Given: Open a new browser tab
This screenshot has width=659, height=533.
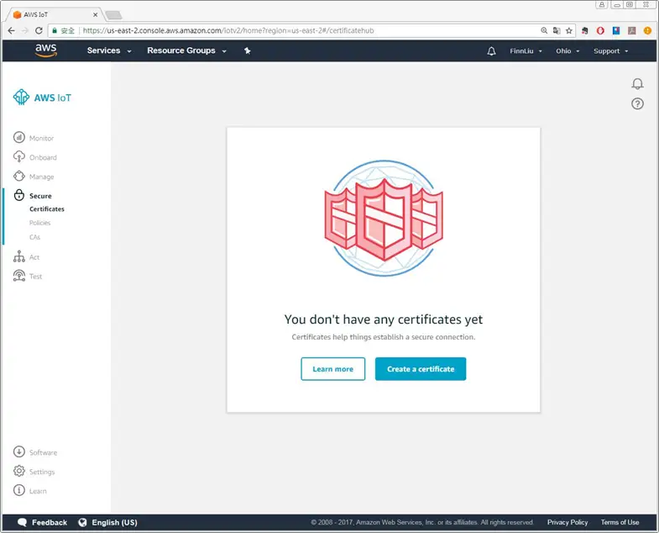Looking at the screenshot, I should coord(113,15).
